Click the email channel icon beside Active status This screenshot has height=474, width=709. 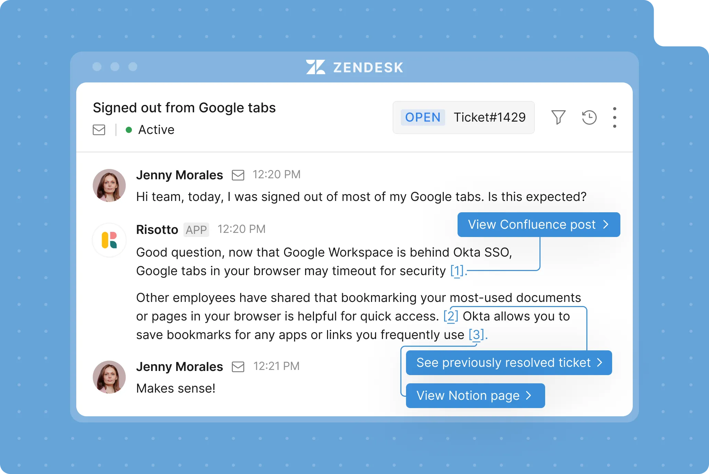pos(99,130)
